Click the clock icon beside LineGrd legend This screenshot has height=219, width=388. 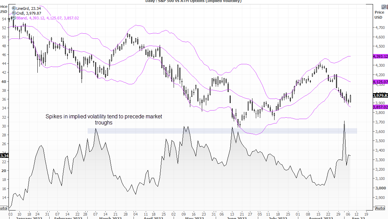[x=14, y=8]
